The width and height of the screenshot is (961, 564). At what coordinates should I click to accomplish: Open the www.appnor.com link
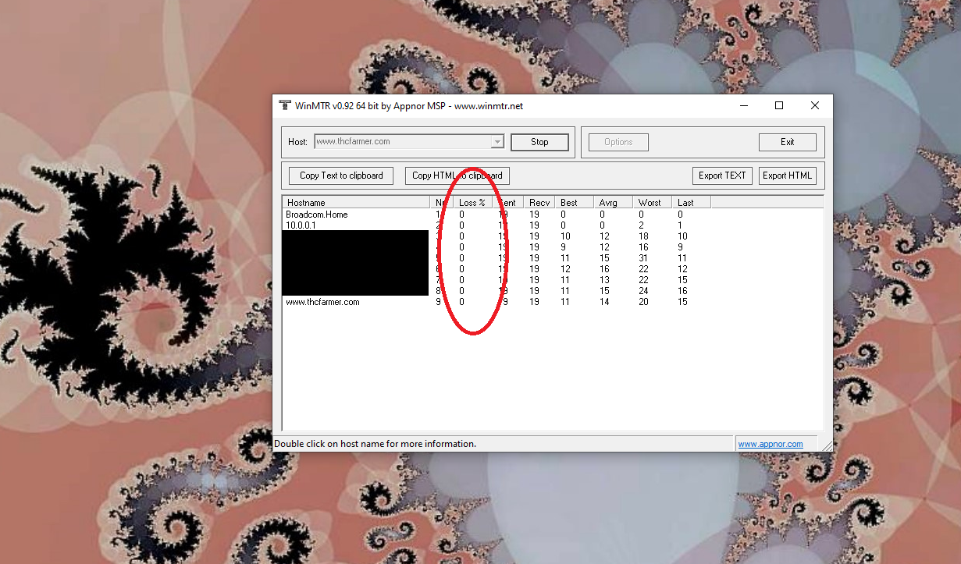[x=771, y=444]
